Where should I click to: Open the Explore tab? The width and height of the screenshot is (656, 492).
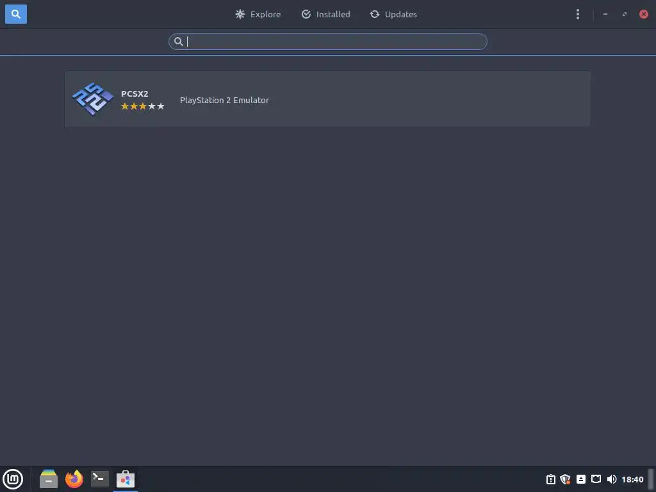(258, 14)
